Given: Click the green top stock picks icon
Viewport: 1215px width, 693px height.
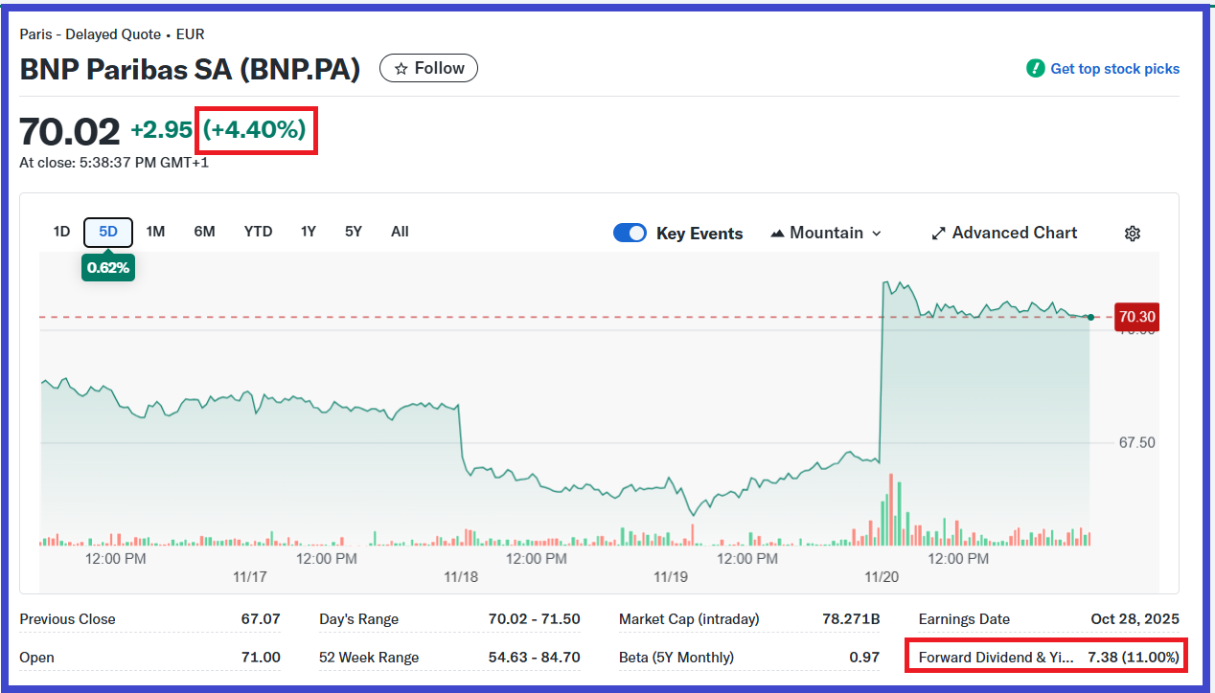Looking at the screenshot, I should click(x=1035, y=69).
